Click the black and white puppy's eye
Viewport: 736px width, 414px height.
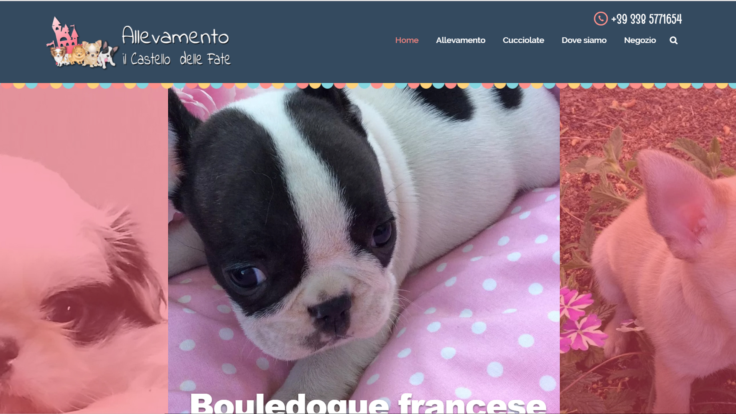coord(247,277)
